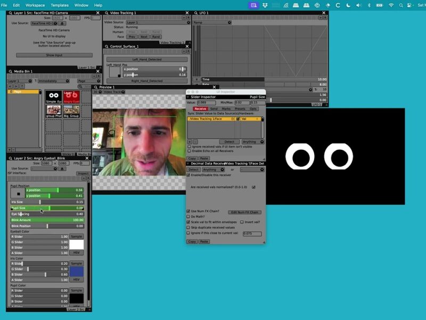Click the eject icon beside FaceTime source

(x=63, y=23)
